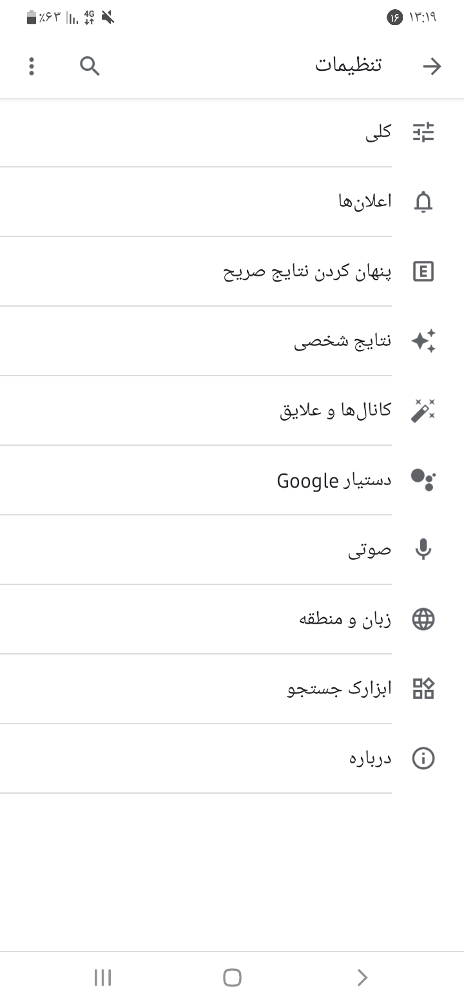Tap the sliders icon for کلی
Image resolution: width=464 pixels, height=1005 pixels.
(x=423, y=132)
